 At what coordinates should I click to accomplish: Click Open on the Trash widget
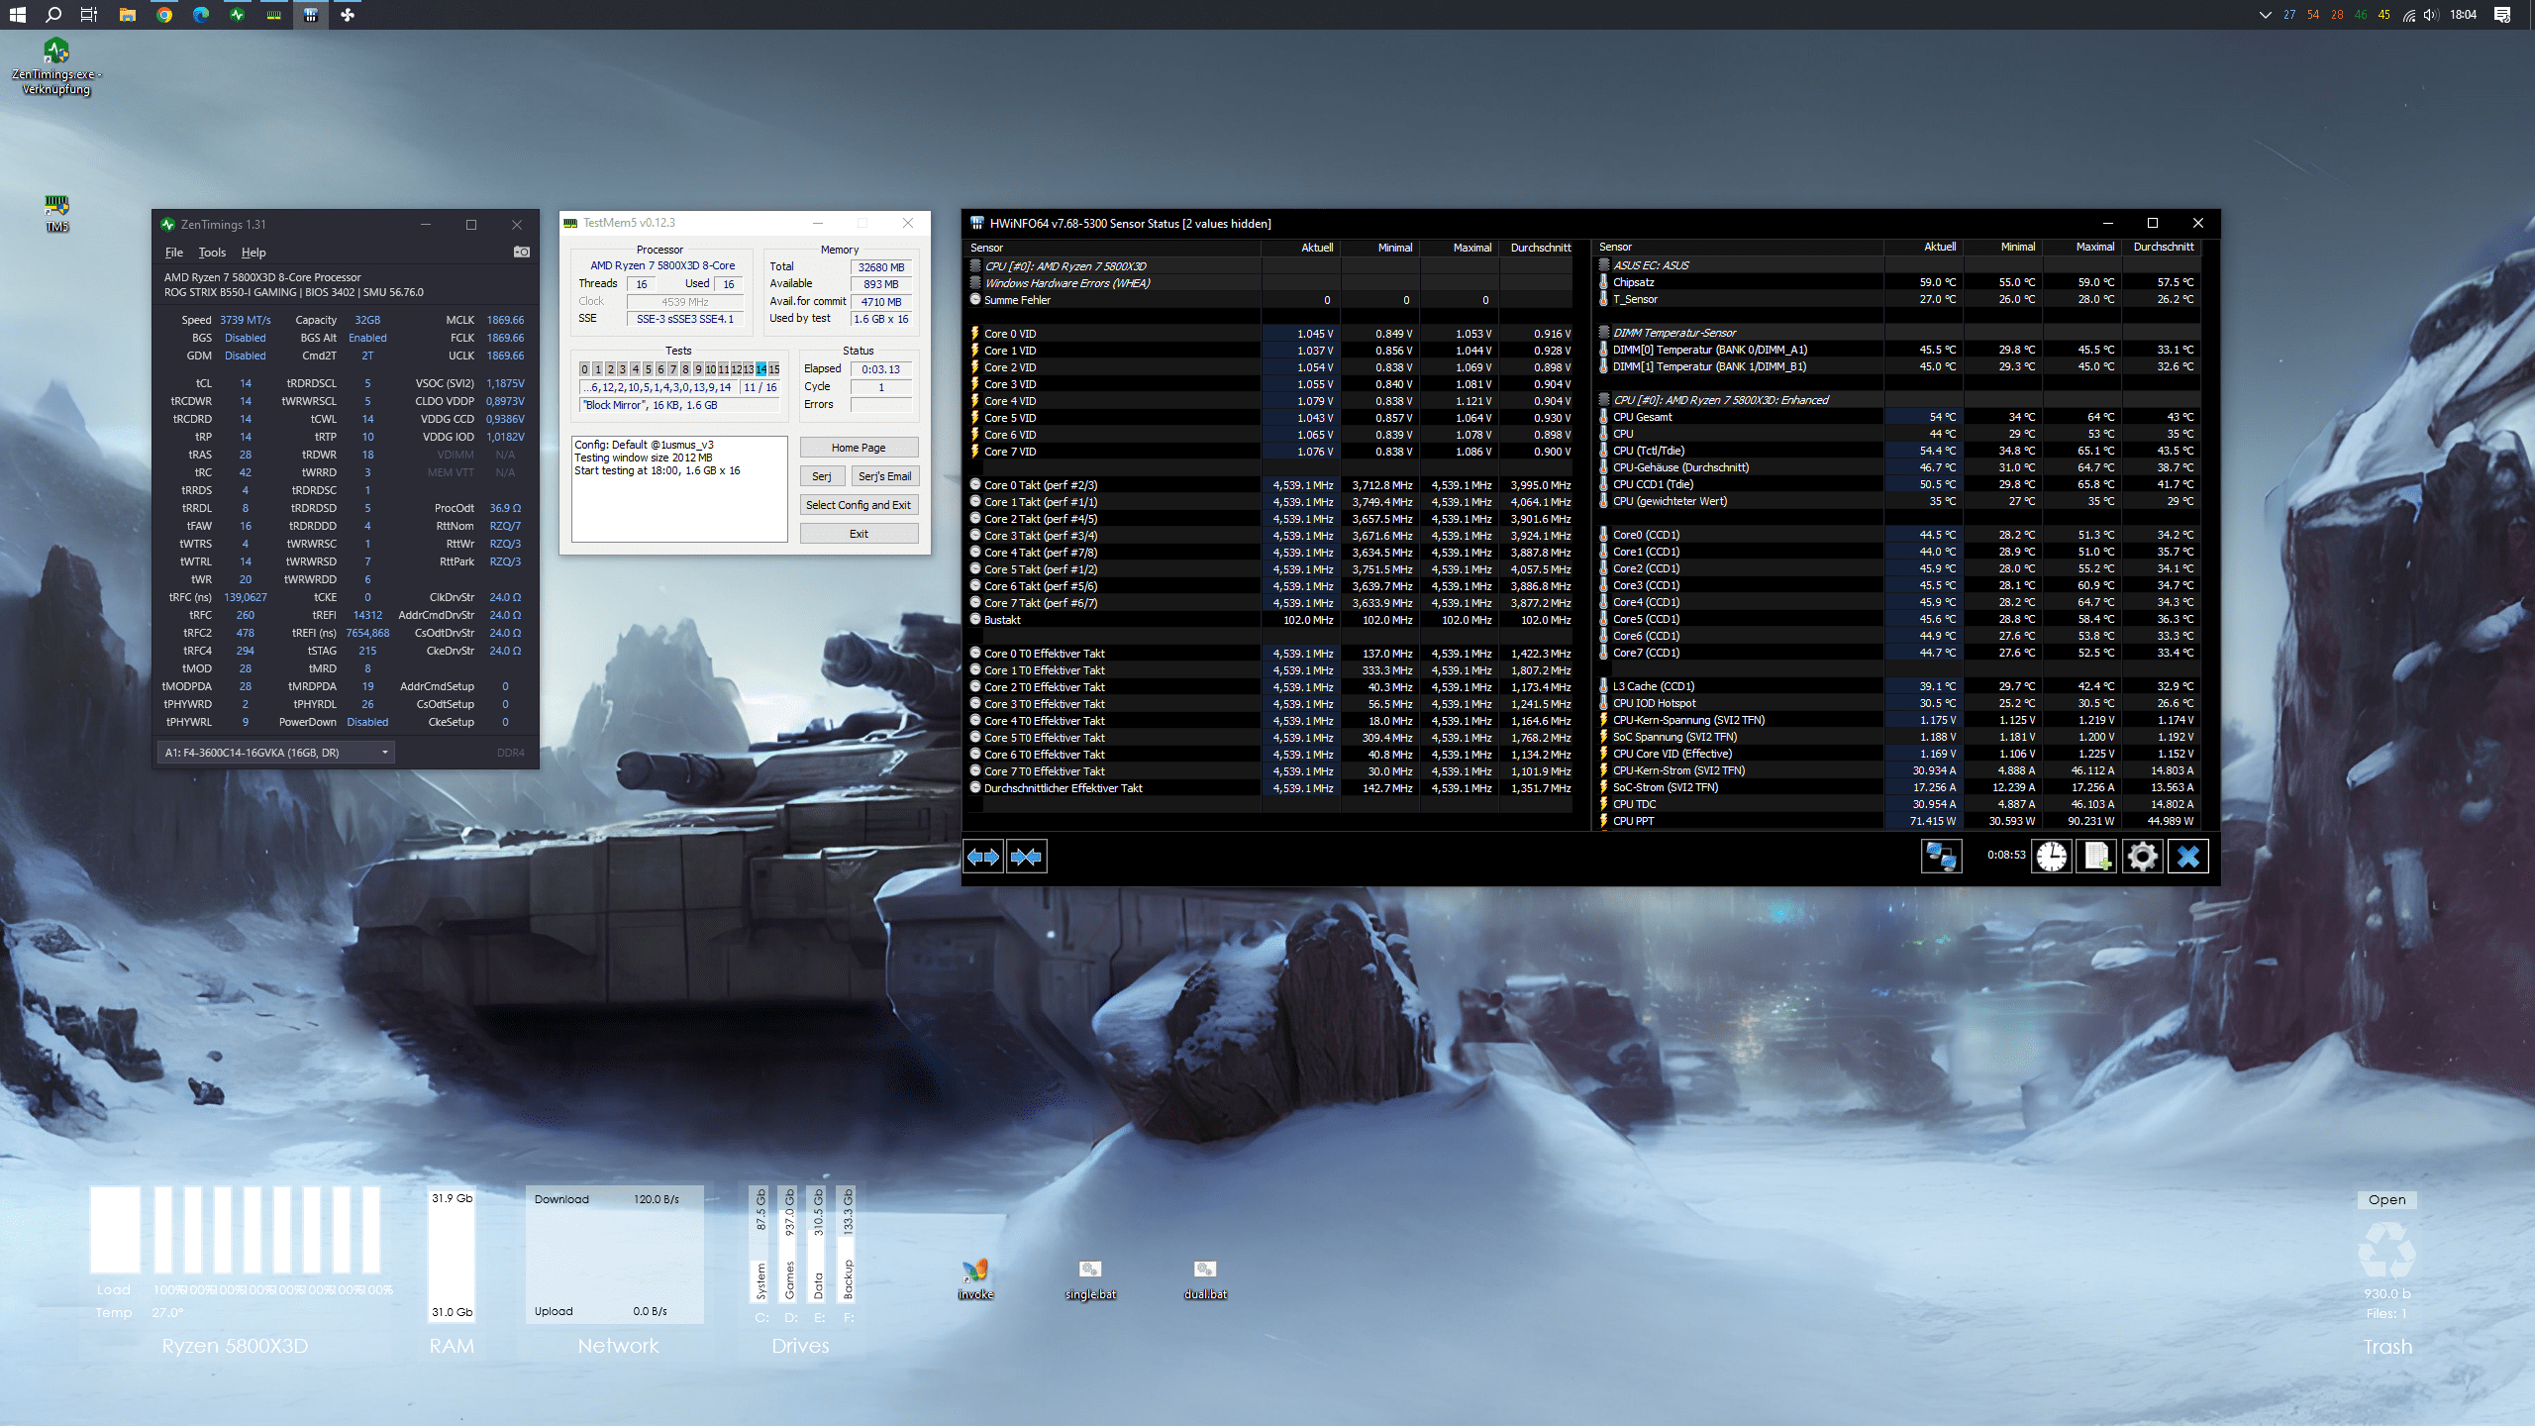click(2386, 1199)
